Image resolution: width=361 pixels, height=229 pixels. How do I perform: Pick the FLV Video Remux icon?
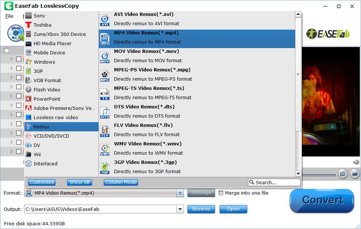pos(105,131)
